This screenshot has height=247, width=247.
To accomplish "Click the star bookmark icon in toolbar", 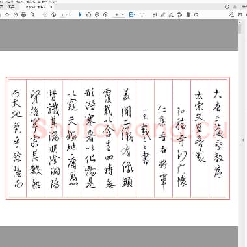I will pyautogui.click(x=7, y=15).
